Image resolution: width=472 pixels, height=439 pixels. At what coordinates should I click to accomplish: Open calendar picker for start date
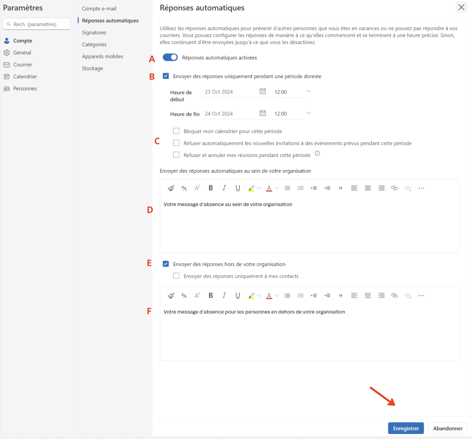tap(263, 92)
